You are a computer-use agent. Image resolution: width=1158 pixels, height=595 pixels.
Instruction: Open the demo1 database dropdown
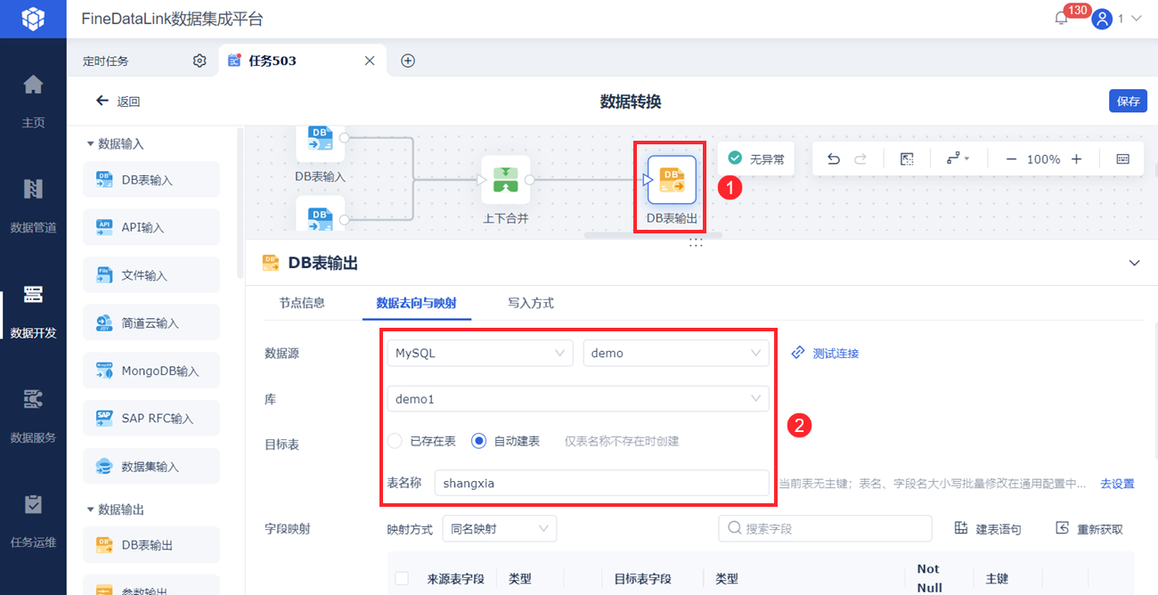[x=577, y=399]
